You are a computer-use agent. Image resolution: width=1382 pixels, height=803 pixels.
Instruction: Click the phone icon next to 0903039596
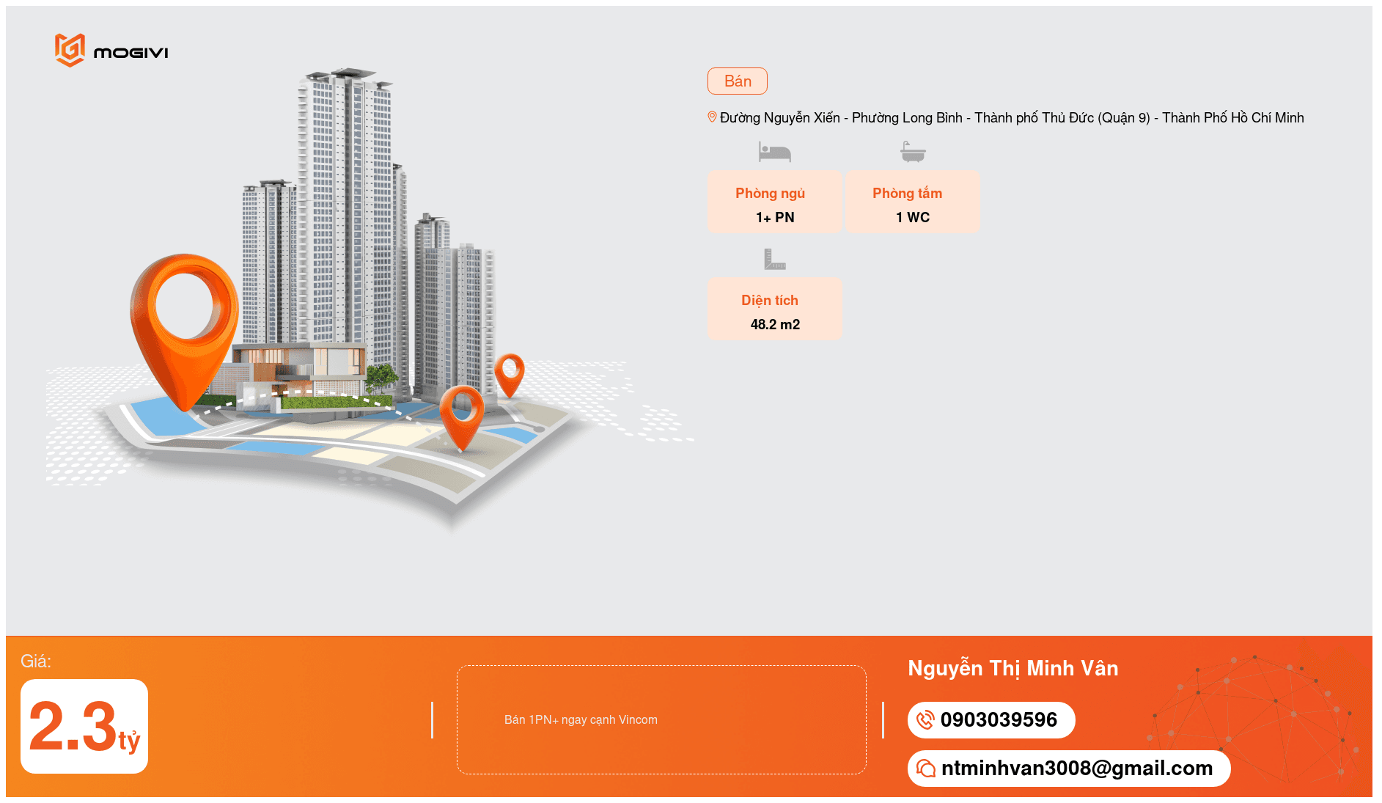pos(925,720)
